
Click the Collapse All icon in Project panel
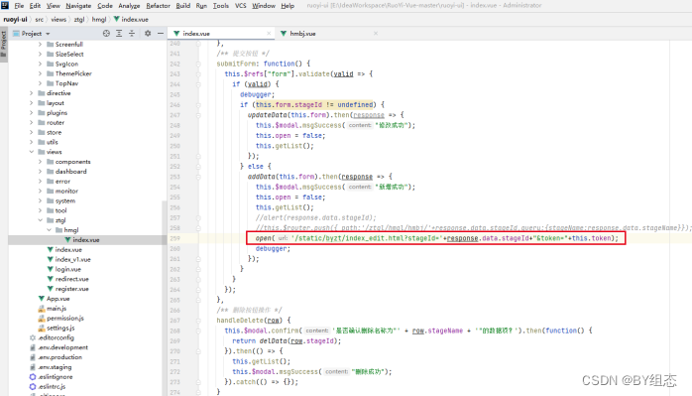point(132,33)
